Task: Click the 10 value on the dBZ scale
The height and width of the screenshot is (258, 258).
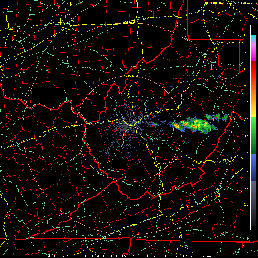Action: [x=246, y=154]
